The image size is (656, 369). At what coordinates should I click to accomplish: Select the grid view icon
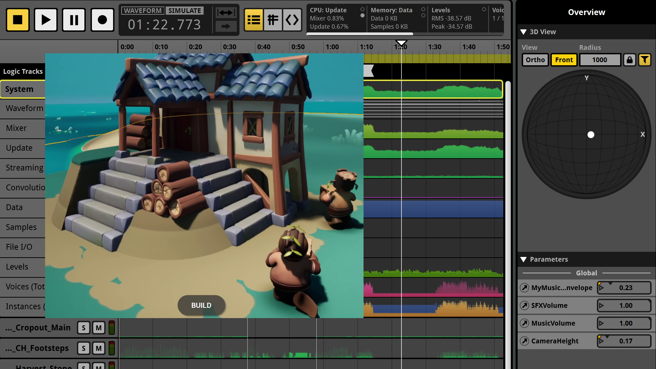273,20
